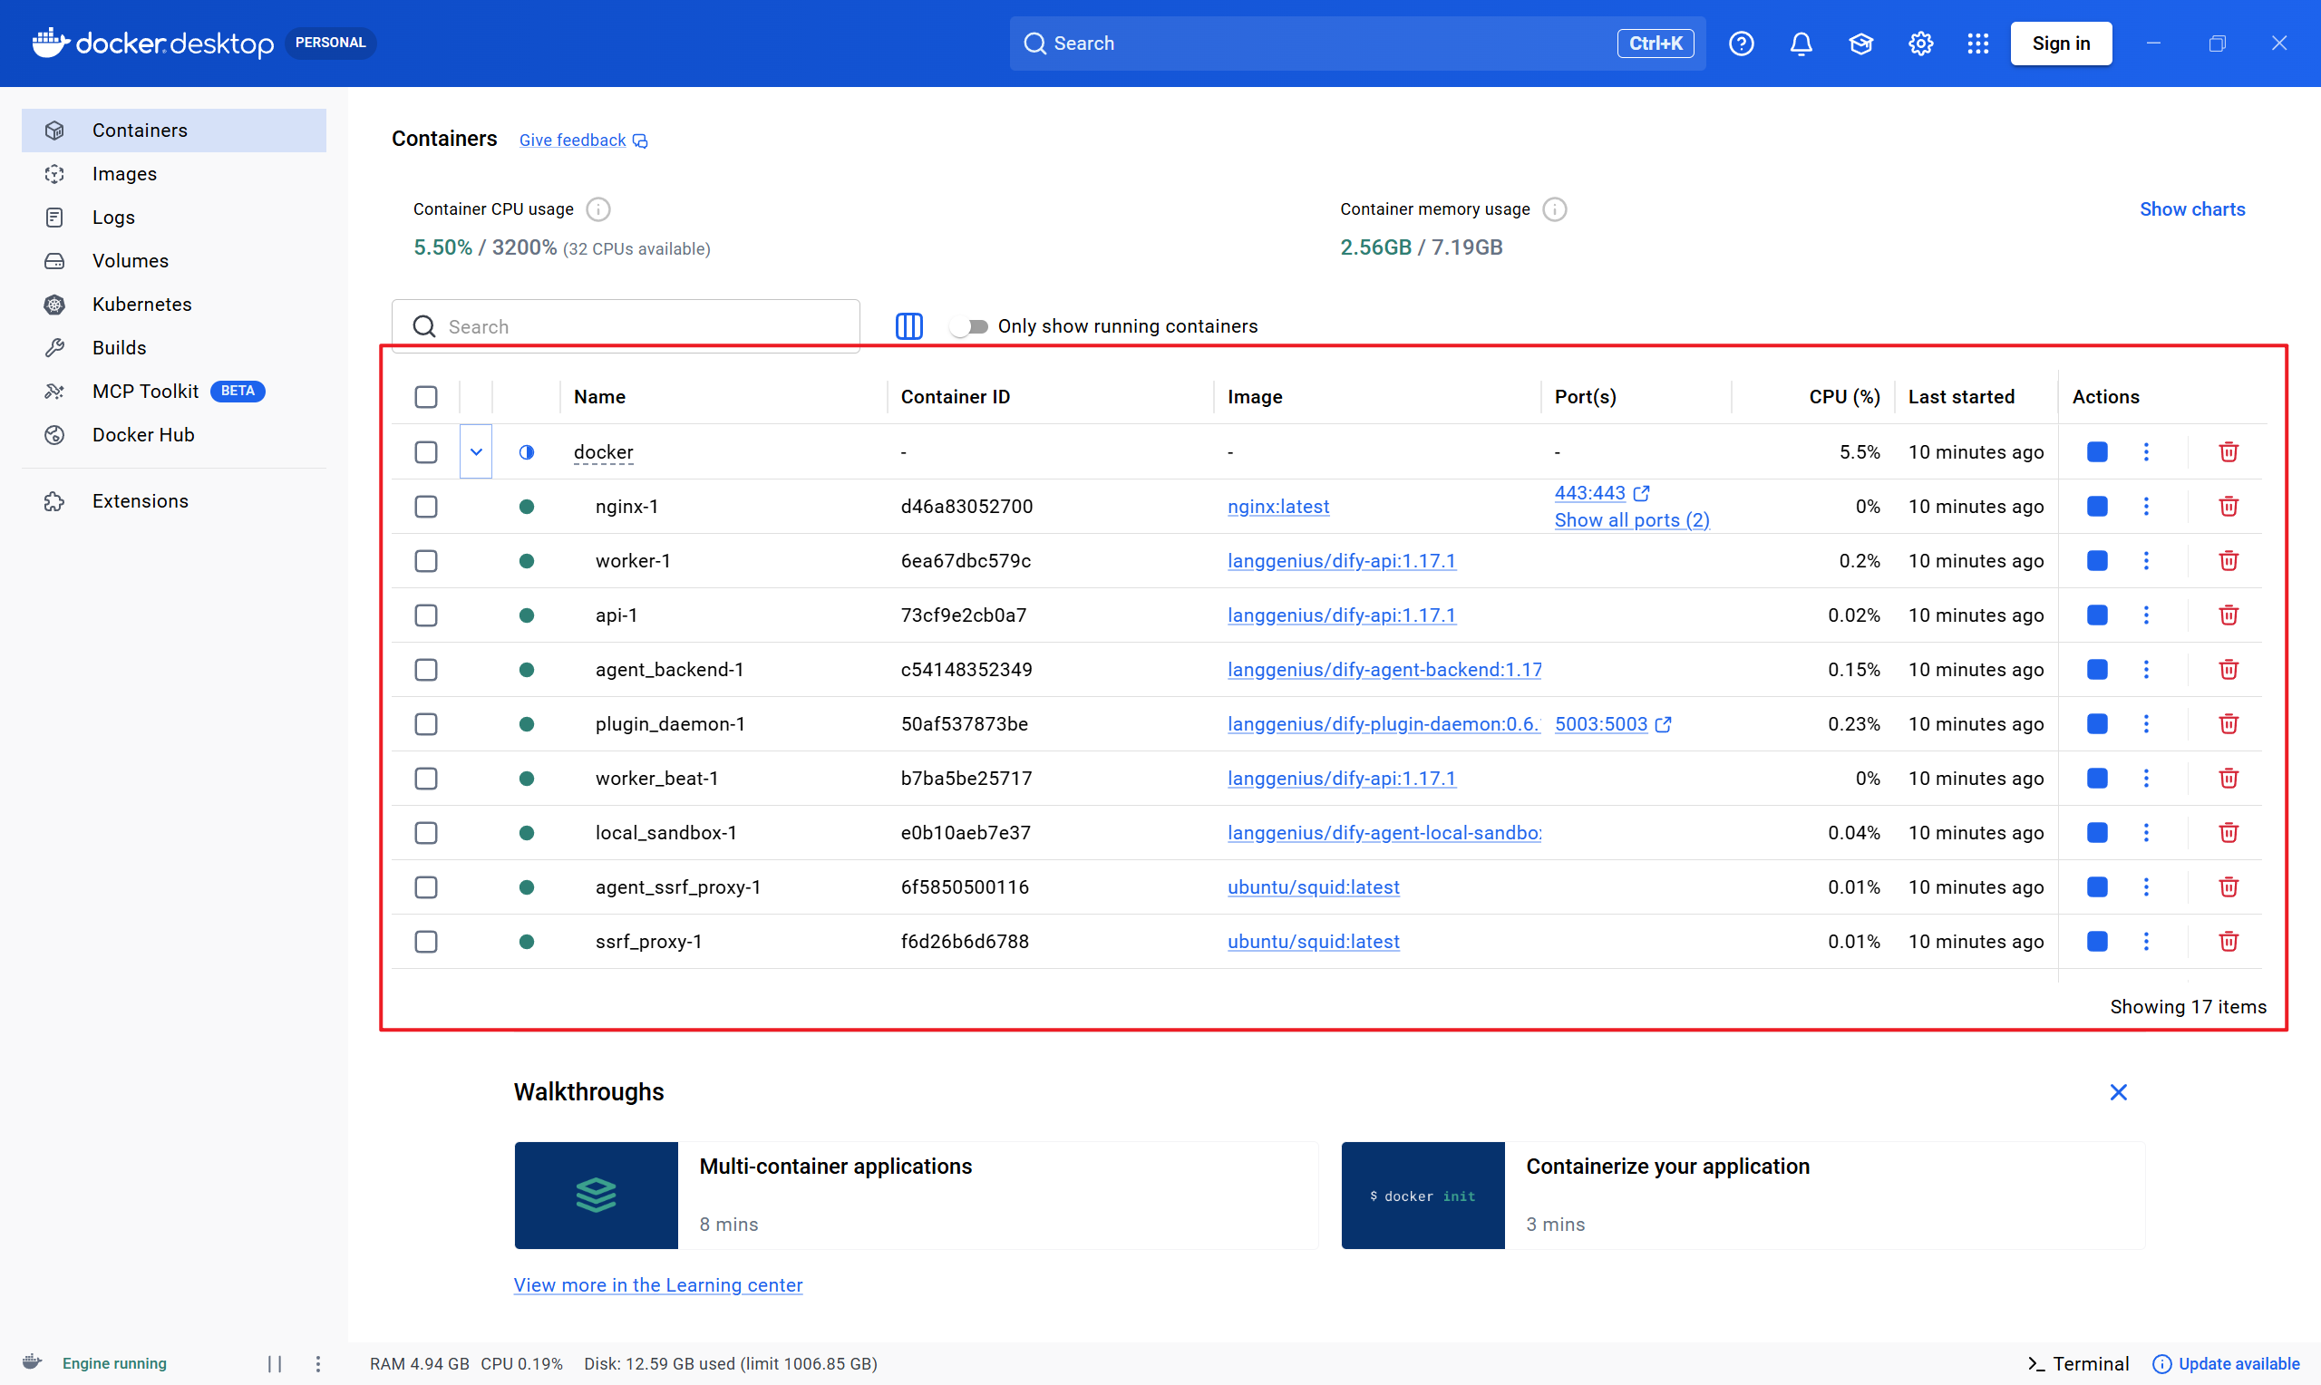Open more actions menu for local_sandbox-1
This screenshot has height=1385, width=2321.
click(2145, 832)
